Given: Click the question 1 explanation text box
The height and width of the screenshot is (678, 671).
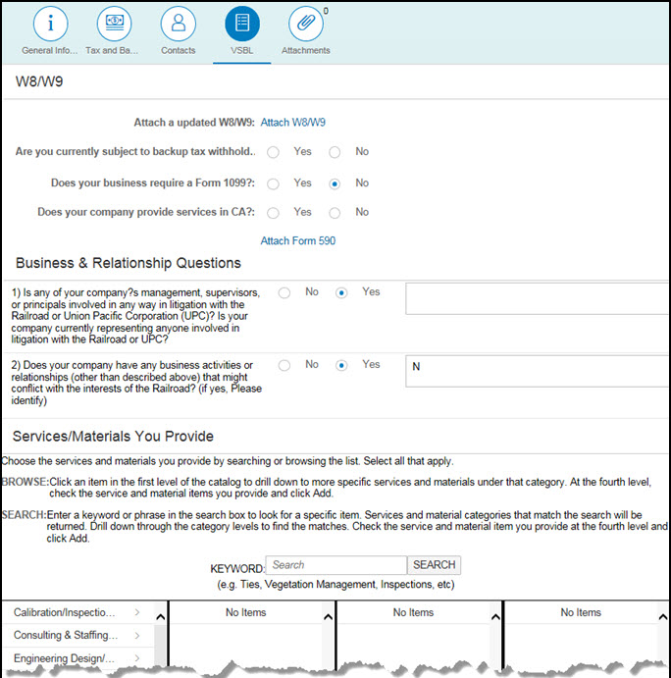Looking at the screenshot, I should 537,299.
